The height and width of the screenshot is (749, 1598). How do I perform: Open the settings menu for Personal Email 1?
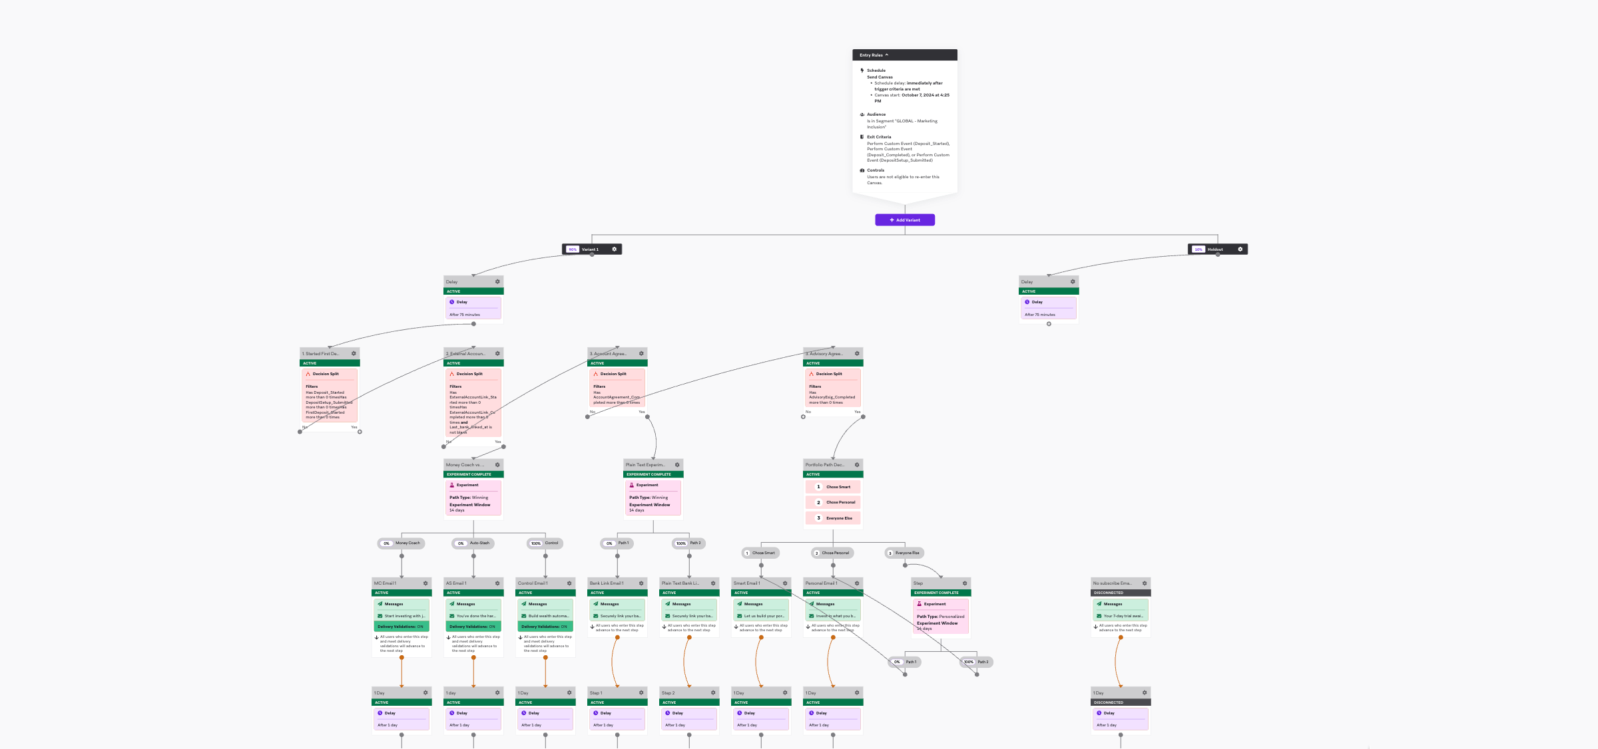[857, 583]
